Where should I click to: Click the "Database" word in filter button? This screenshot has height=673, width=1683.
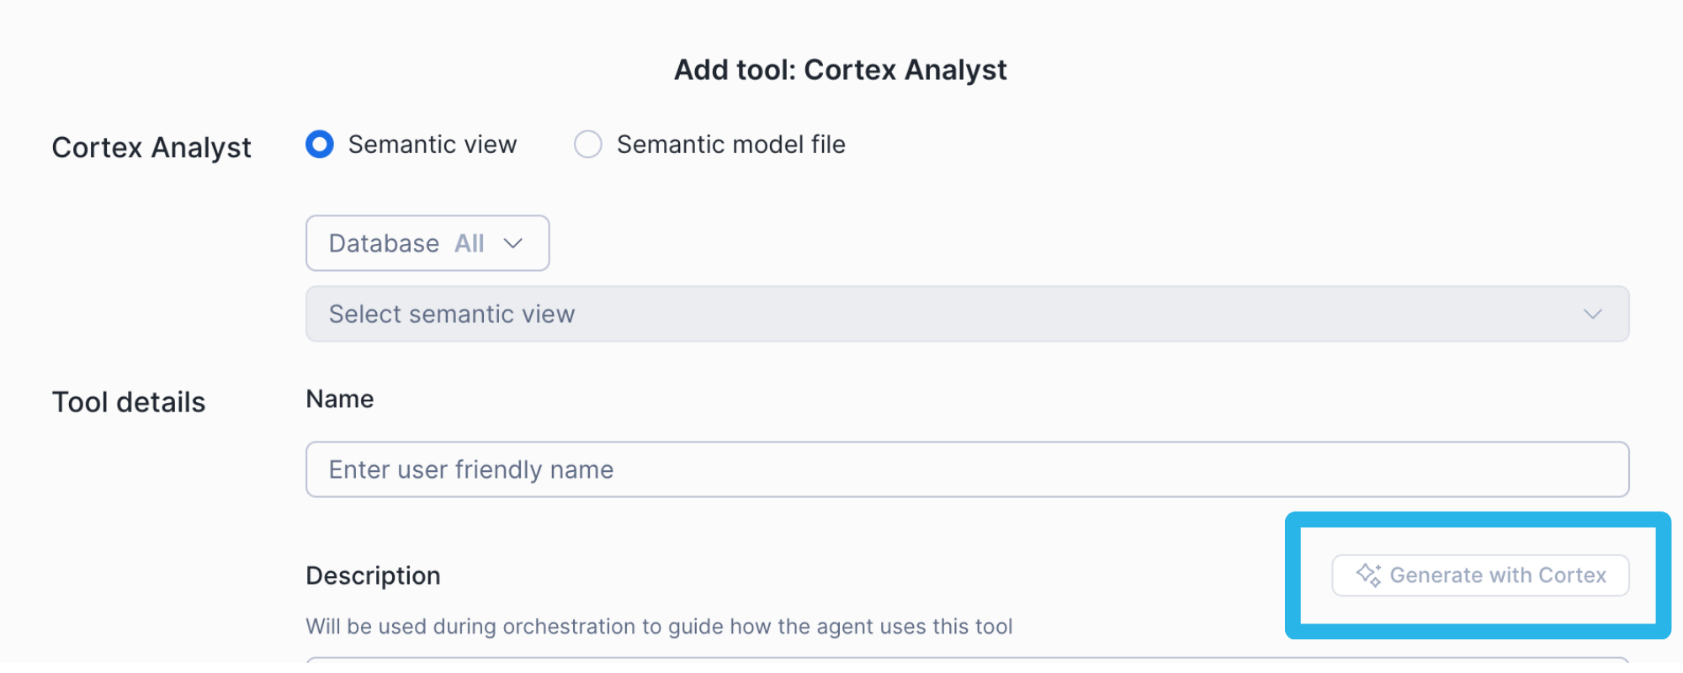click(x=384, y=243)
